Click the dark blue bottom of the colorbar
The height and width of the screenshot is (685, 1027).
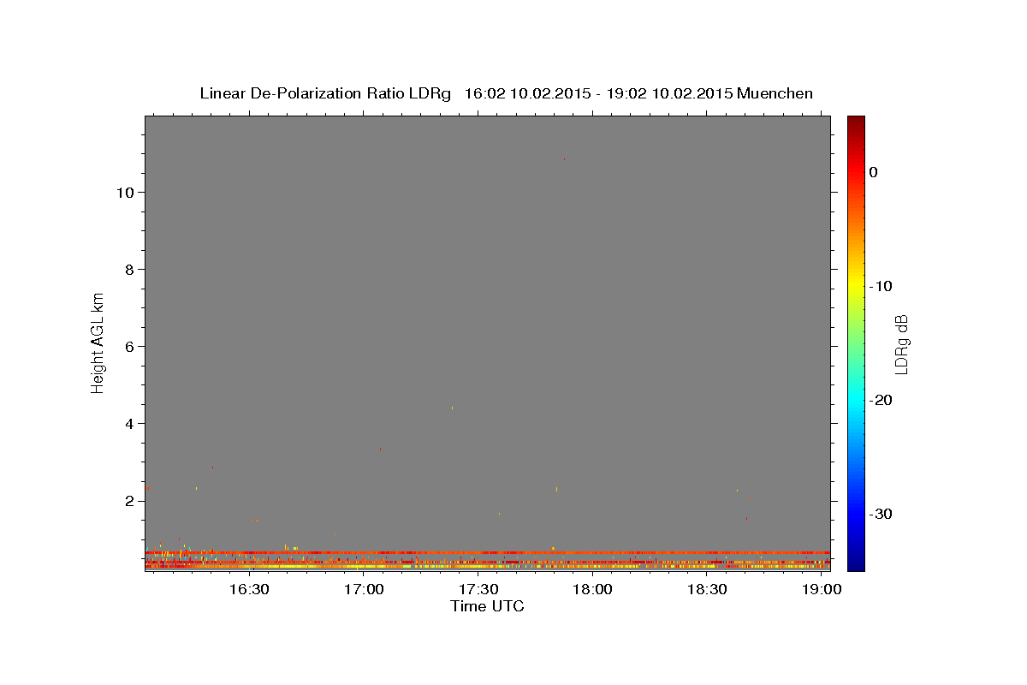point(856,563)
